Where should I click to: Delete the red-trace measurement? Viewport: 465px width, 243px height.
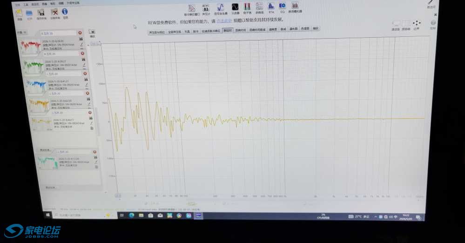pyautogui.click(x=80, y=33)
